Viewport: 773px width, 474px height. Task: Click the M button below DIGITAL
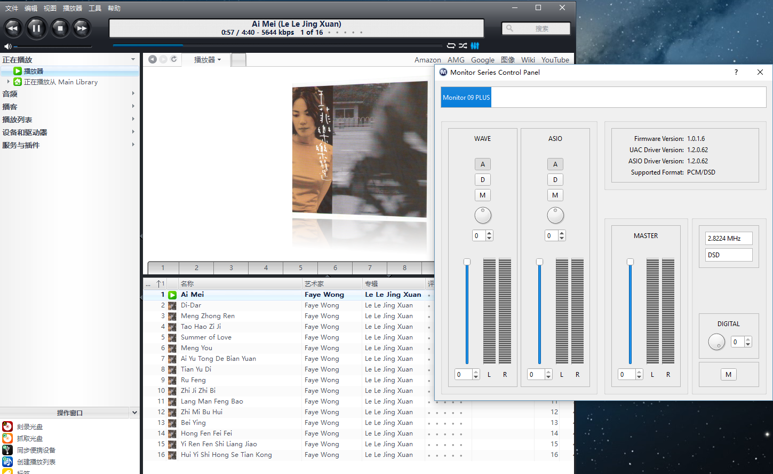728,375
